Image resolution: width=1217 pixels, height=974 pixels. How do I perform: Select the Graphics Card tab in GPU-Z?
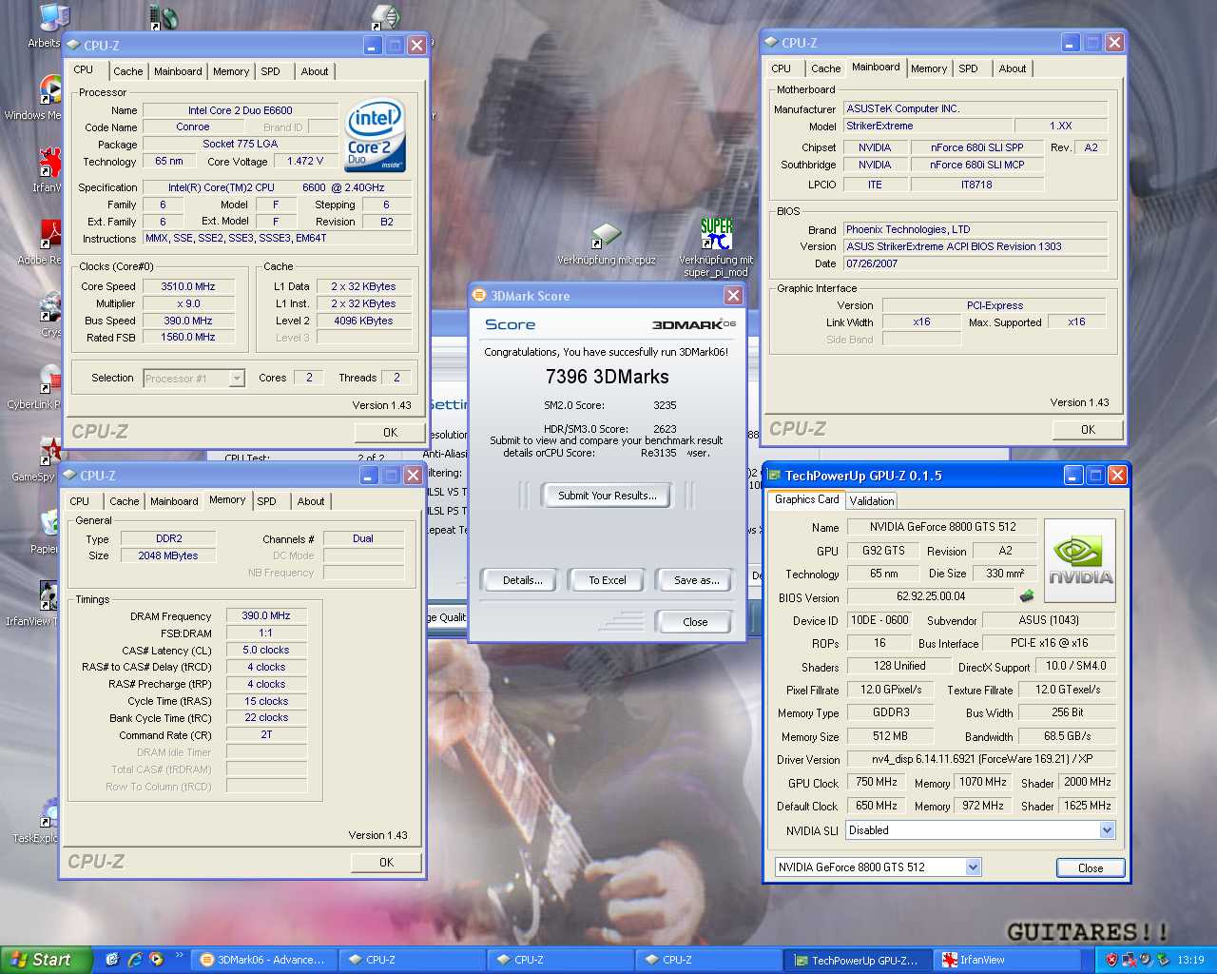click(807, 499)
